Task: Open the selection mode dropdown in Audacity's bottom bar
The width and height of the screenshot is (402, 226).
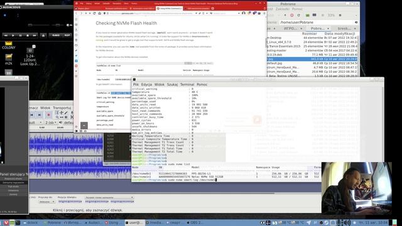Action: click(x=109, y=198)
